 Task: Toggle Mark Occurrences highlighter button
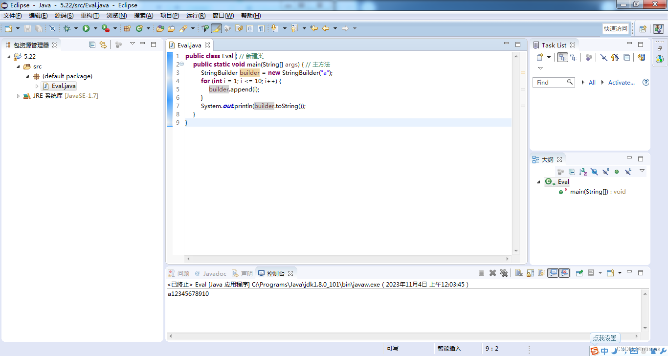(x=216, y=28)
